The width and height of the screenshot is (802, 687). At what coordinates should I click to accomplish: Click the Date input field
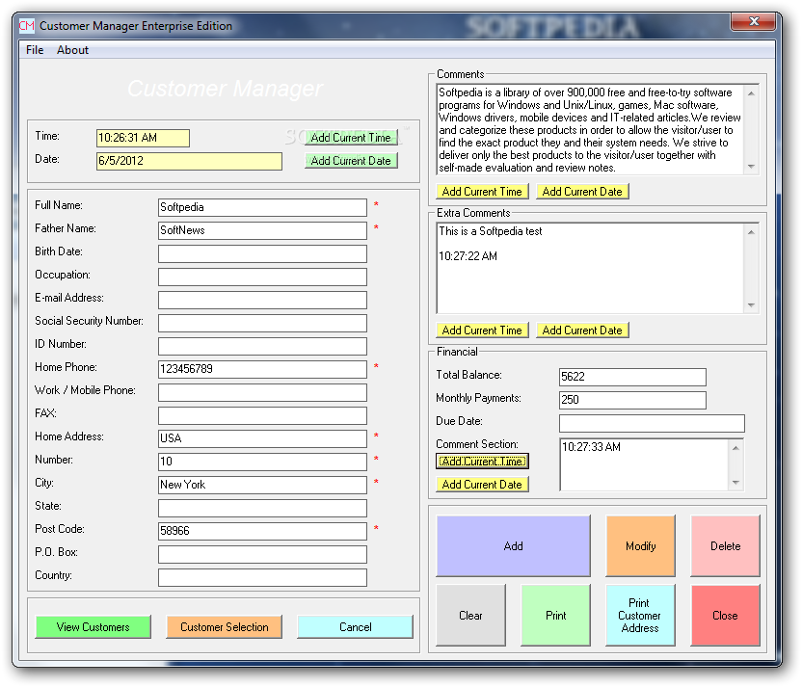(189, 161)
